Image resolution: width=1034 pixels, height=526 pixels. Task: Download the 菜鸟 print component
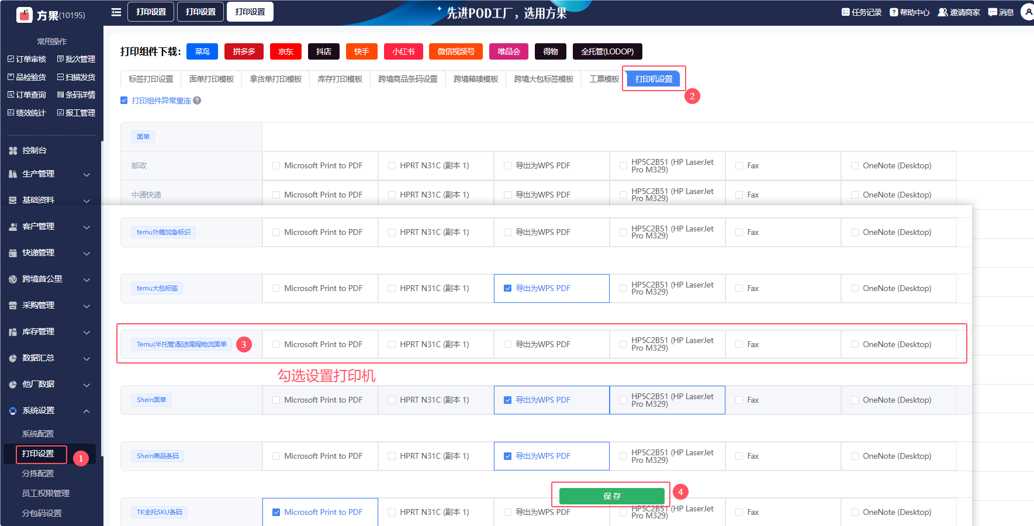click(202, 51)
